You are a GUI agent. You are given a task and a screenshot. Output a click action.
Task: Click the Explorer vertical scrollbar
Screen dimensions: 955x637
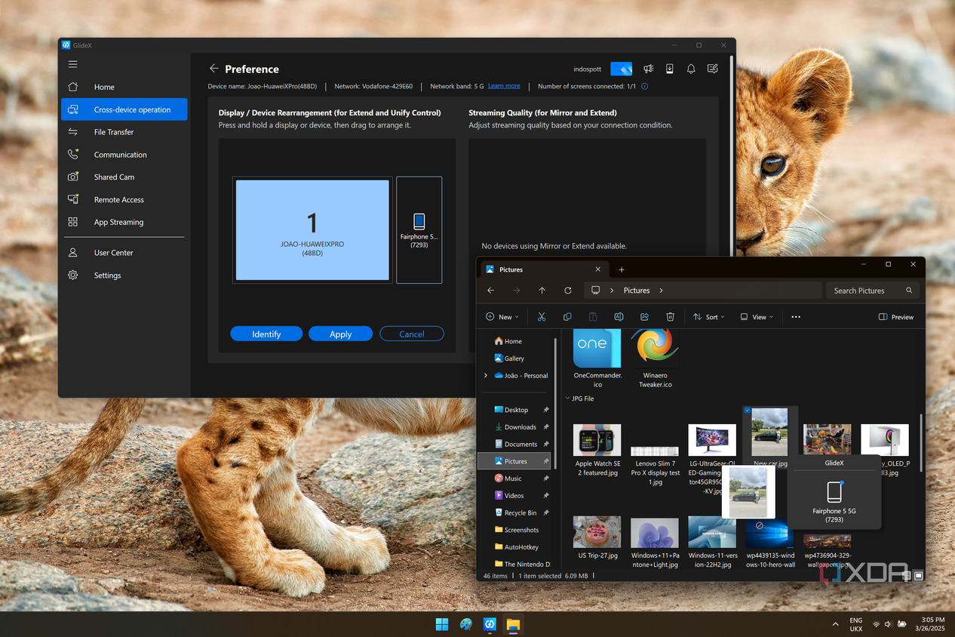920,444
